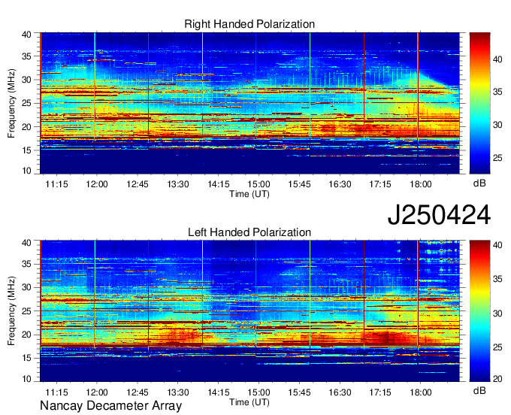Click the 35 MHz tick of Right Handed plot
511x415 pixels.
tap(26, 56)
